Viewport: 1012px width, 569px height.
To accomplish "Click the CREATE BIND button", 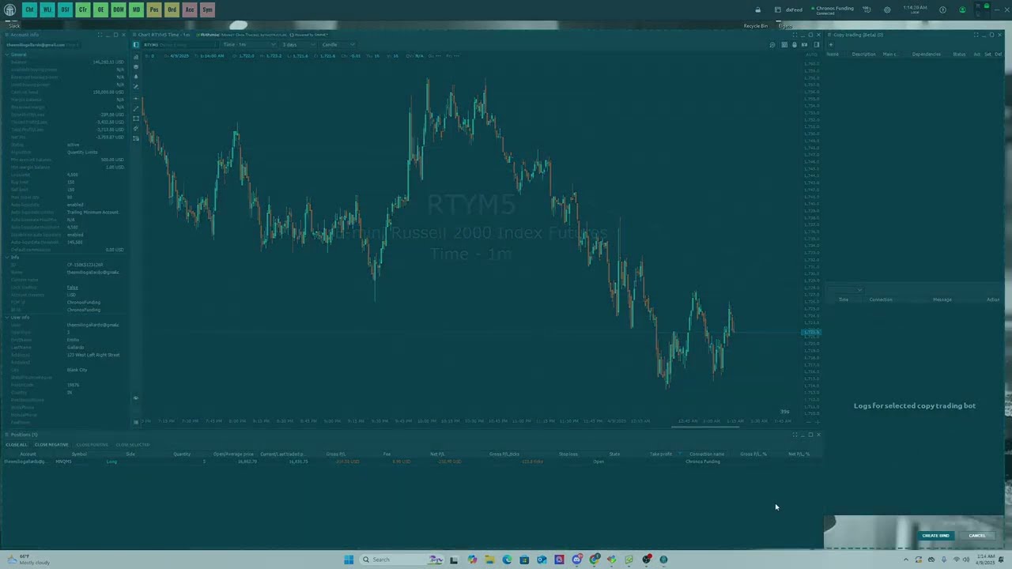I will coord(935,536).
